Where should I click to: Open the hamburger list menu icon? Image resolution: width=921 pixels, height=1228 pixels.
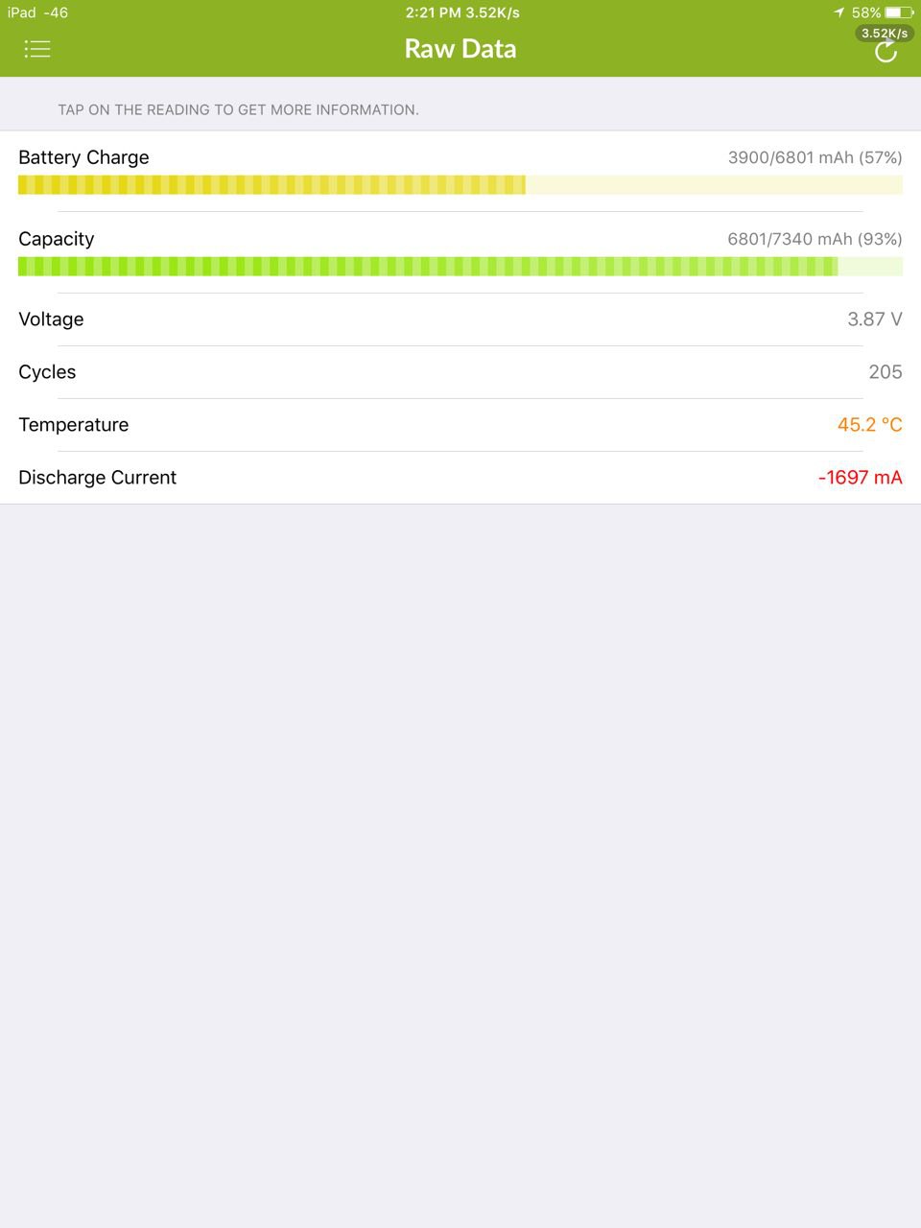[x=37, y=49]
